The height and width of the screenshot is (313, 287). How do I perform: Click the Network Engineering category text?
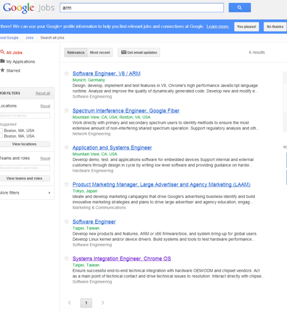pos(91,134)
